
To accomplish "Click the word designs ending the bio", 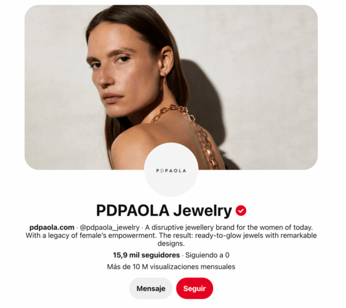I will pos(171,243).
